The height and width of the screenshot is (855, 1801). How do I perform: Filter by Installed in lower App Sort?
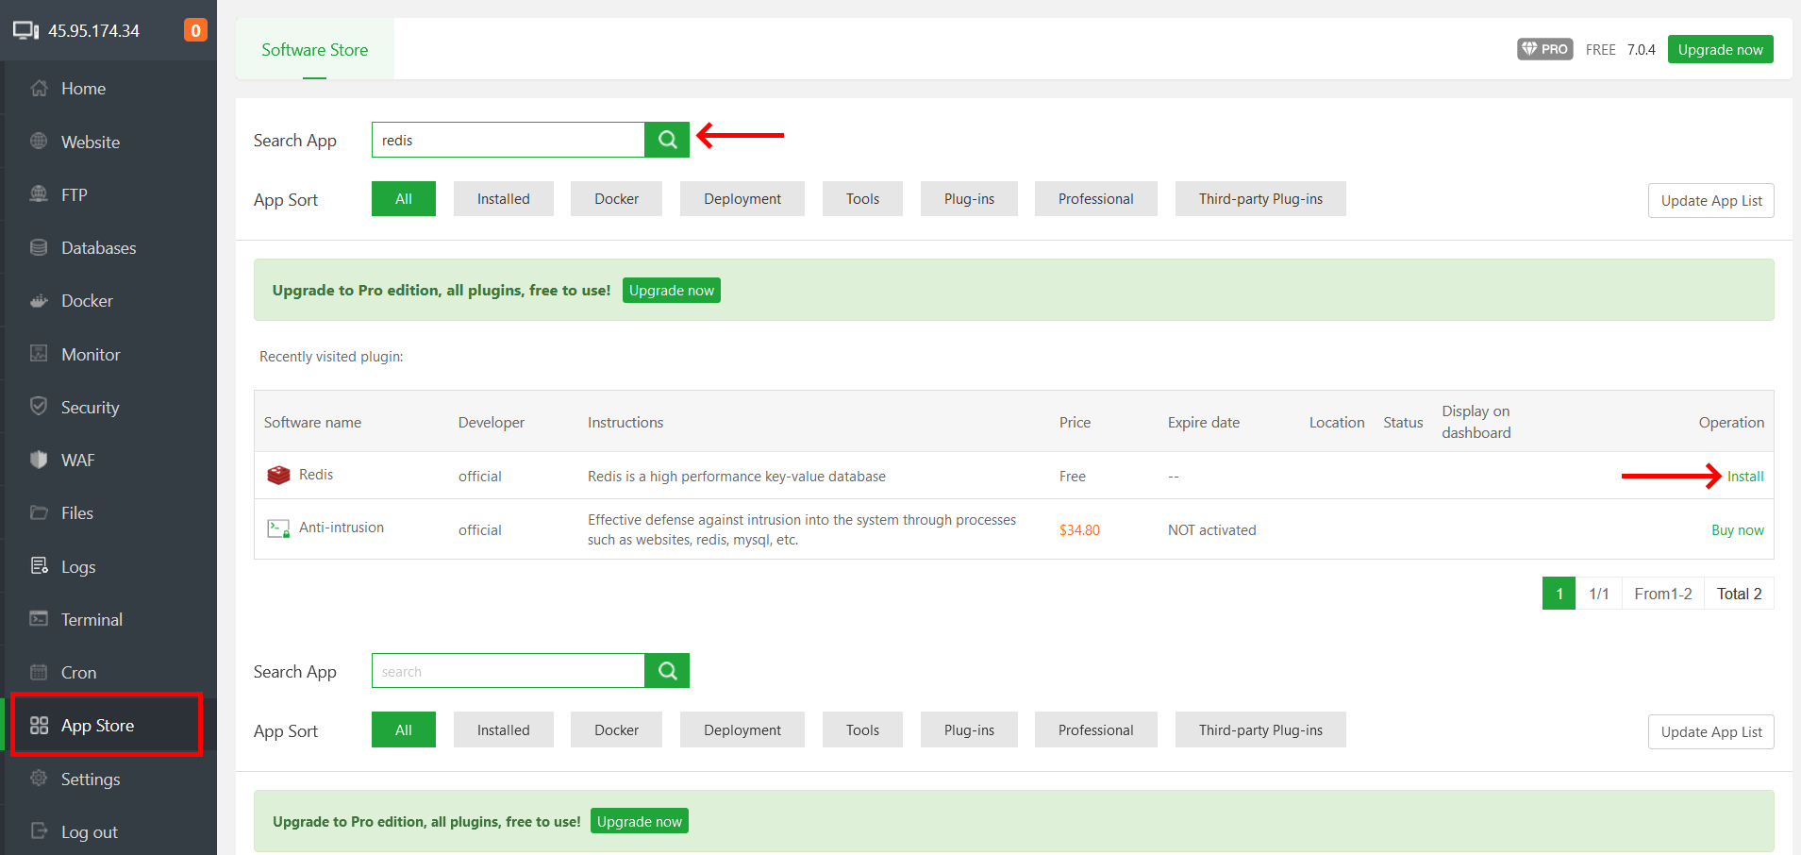coord(504,729)
